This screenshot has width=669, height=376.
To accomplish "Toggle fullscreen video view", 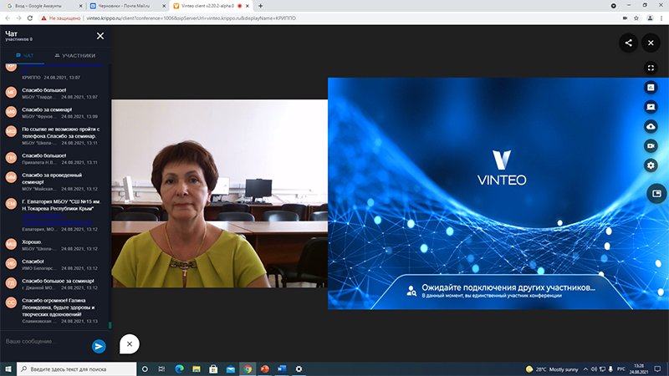I will [x=651, y=68].
